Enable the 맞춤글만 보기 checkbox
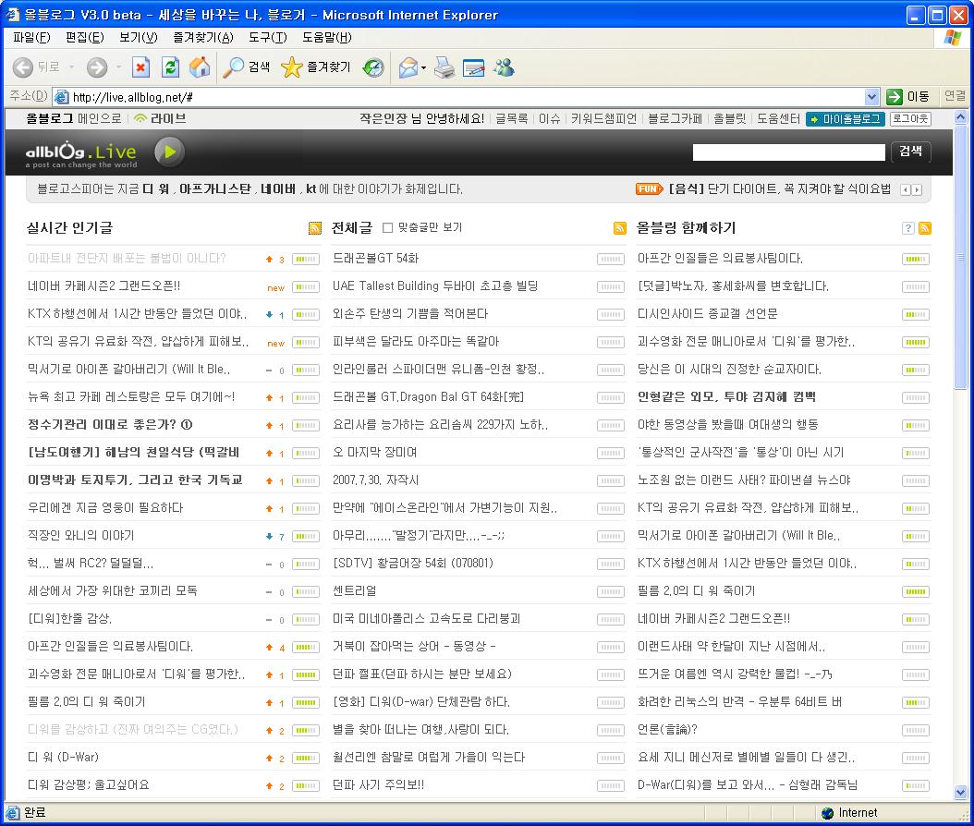The width and height of the screenshot is (974, 826). (x=388, y=227)
